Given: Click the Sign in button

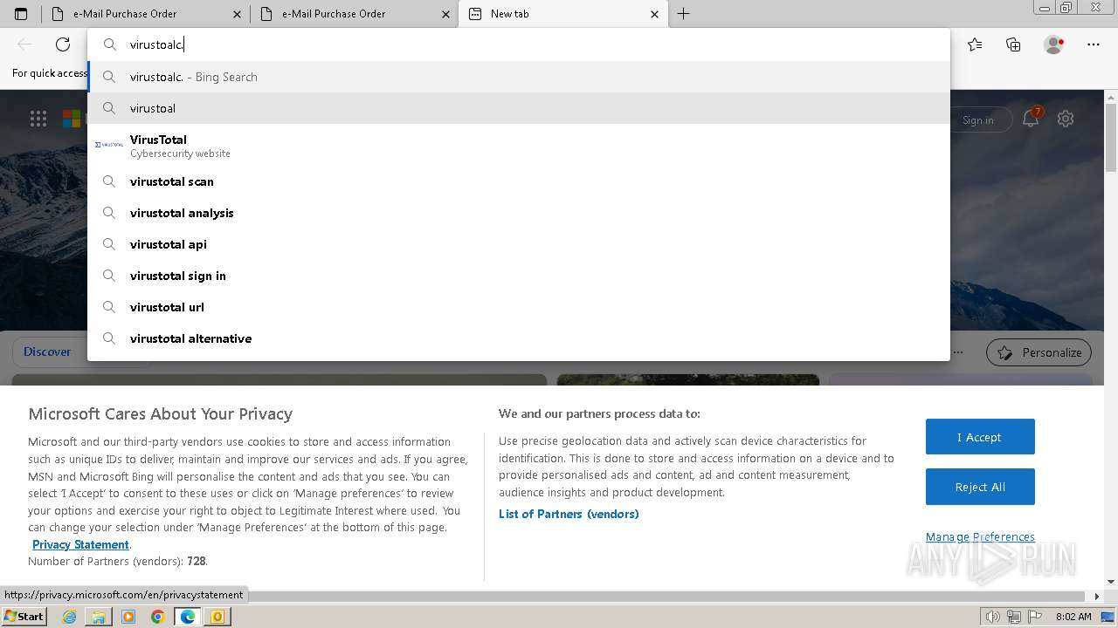Looking at the screenshot, I should coord(977,120).
